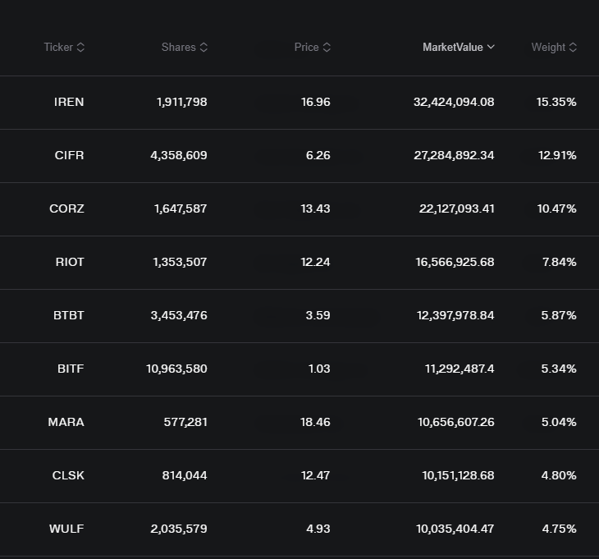Click the sort arrows icon beside Price
Viewport: 599px width, 559px height.
click(327, 47)
